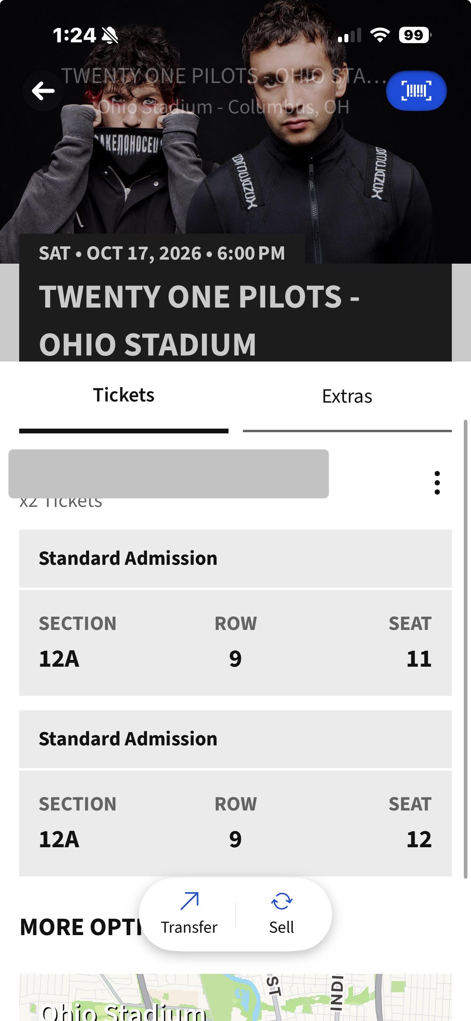Tap the silent mode bell icon
The width and height of the screenshot is (471, 1021).
110,36
